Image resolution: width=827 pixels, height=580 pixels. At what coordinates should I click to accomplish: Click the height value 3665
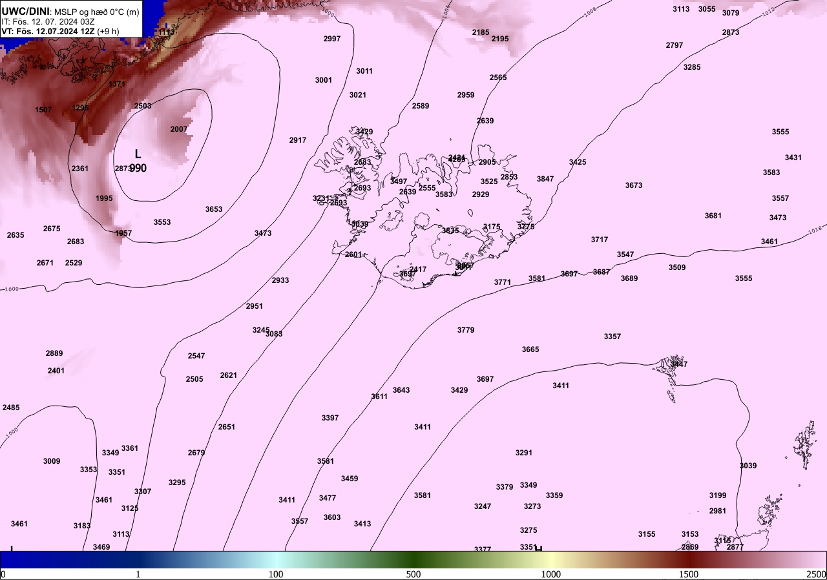pyautogui.click(x=530, y=349)
